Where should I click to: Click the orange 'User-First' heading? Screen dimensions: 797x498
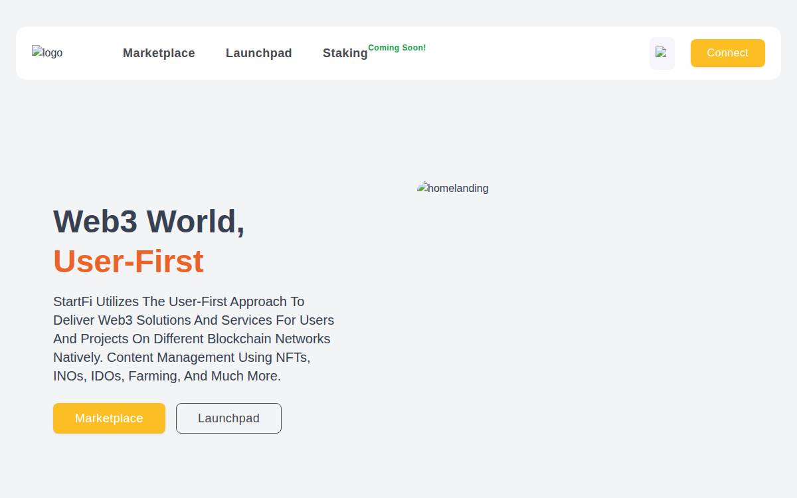[128, 261]
